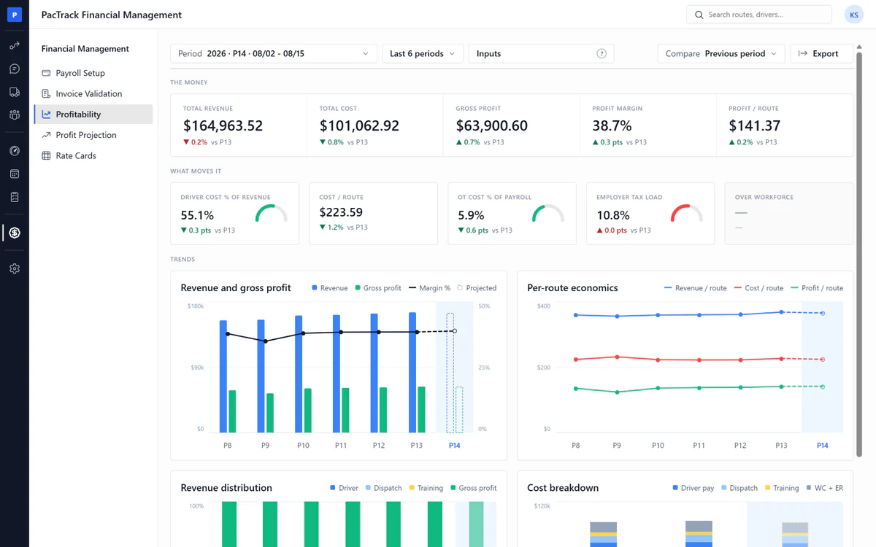Screen dimensions: 876x547
Task: Toggle the Margin % legend series
Action: click(x=429, y=288)
